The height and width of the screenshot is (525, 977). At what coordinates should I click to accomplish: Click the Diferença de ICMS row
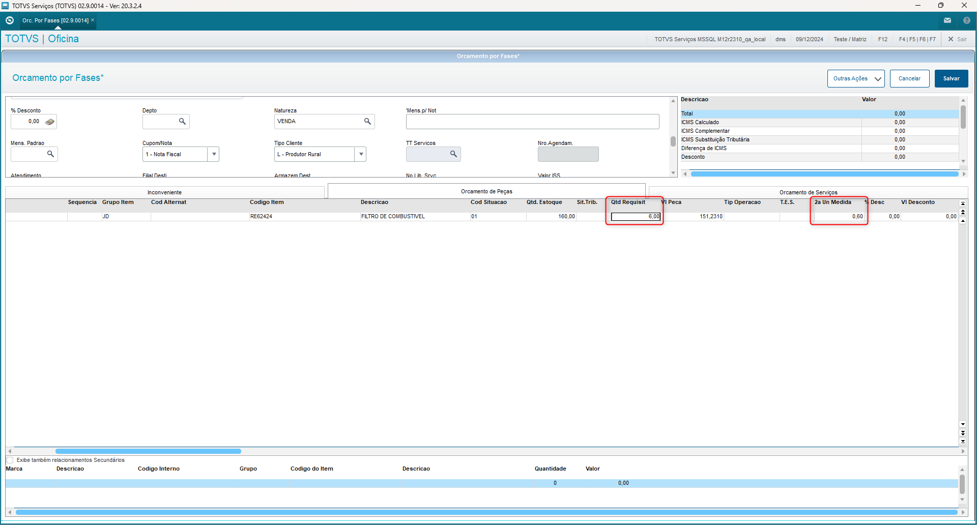[x=820, y=149]
